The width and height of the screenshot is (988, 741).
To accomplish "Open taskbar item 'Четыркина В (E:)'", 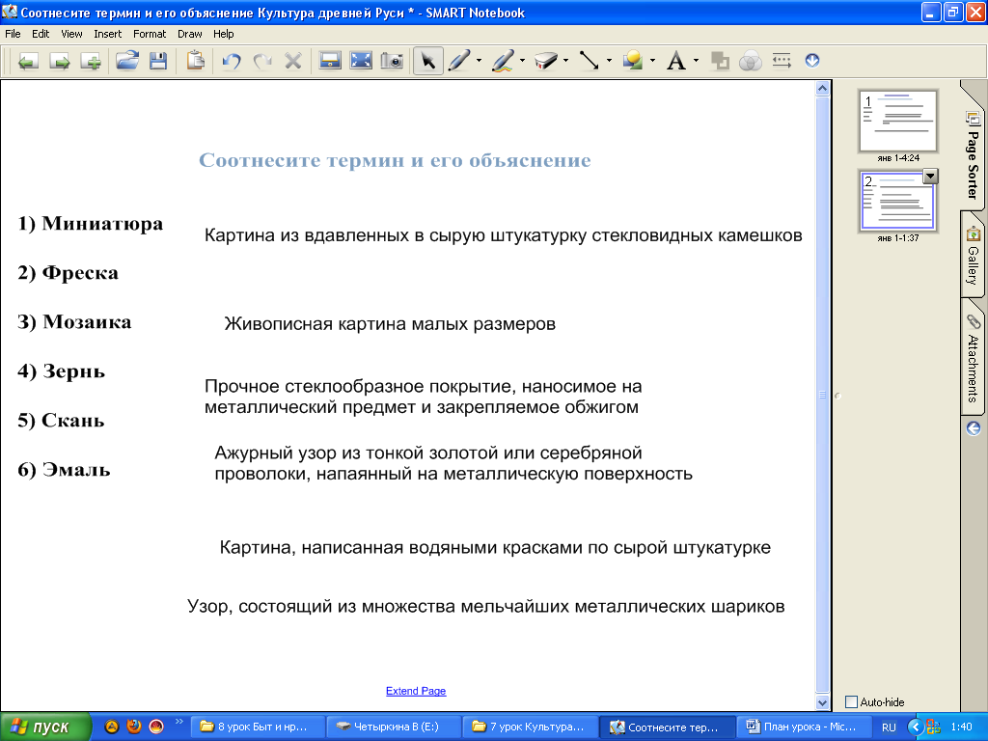I will click(392, 727).
